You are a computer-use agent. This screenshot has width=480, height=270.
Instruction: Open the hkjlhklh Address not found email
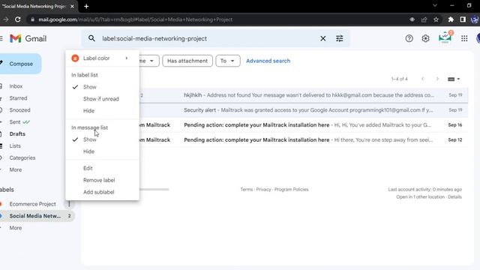point(303,95)
